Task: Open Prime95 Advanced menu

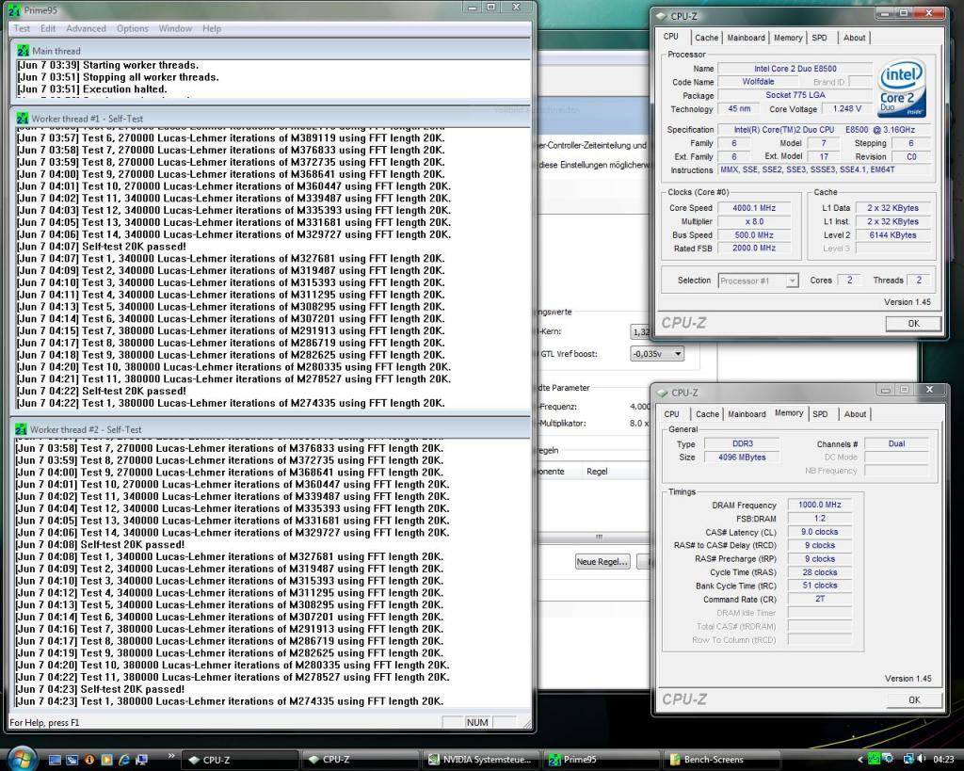Action: point(86,28)
